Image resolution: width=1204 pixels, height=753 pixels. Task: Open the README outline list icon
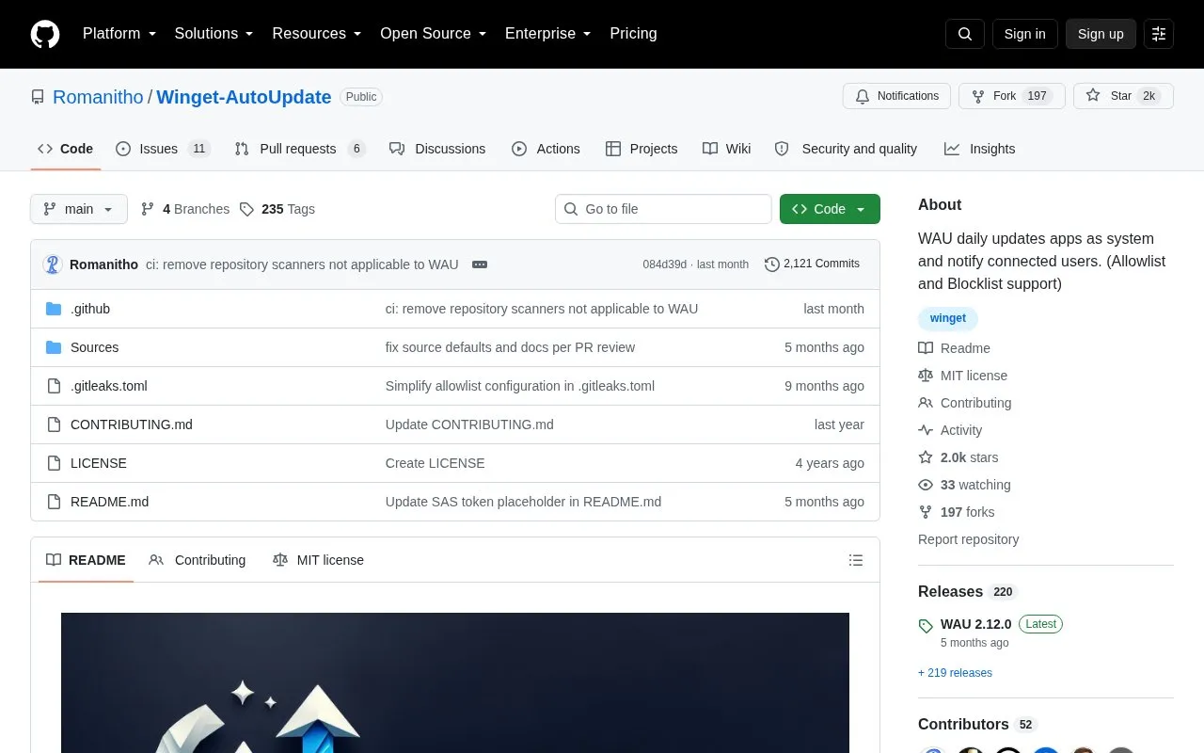[856, 560]
